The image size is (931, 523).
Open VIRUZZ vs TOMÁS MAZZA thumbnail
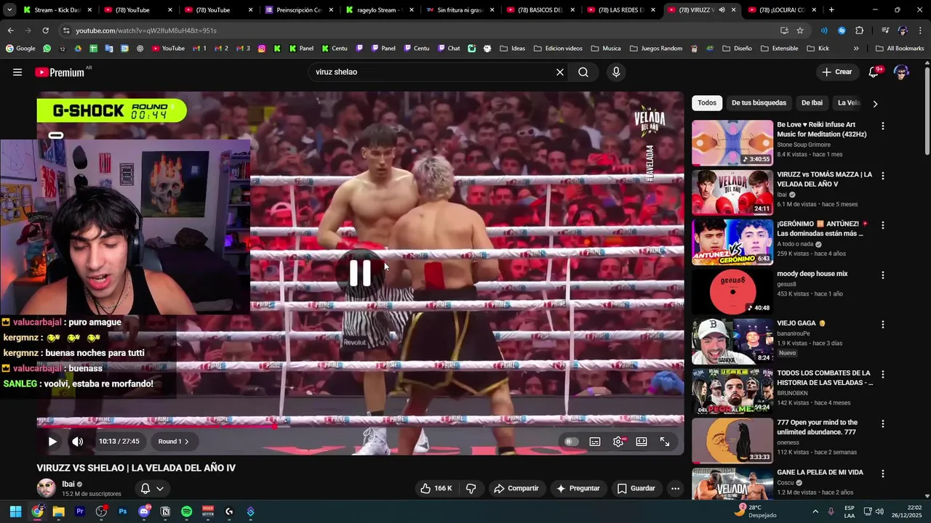point(732,192)
